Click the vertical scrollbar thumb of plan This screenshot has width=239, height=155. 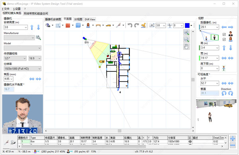pyautogui.click(x=193, y=80)
